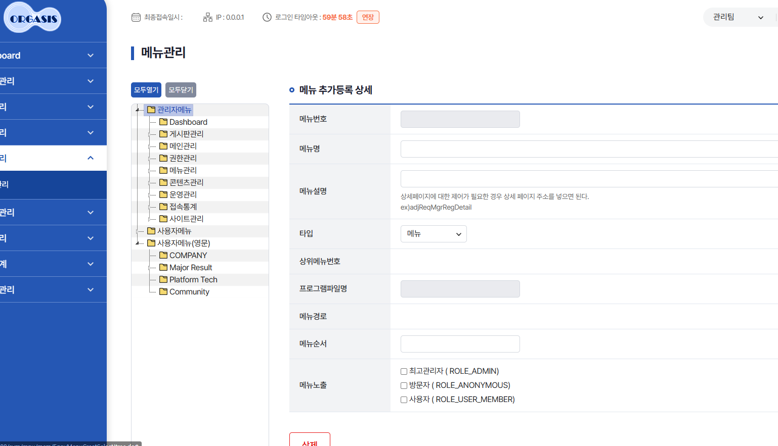Click the clock icon beside 로그인 타임아웃
This screenshot has height=446, width=778.
click(267, 17)
